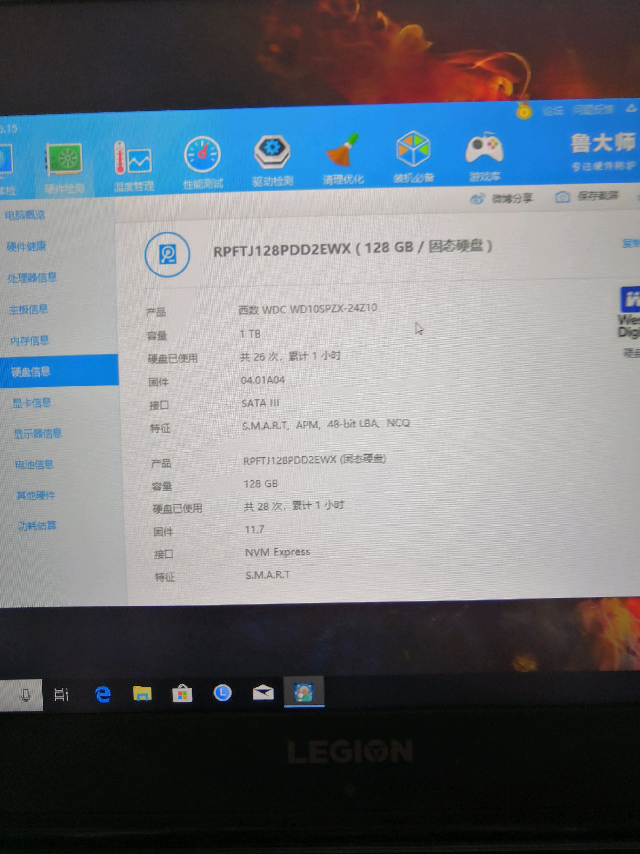Open the 硬件检测 hardware detection tab
This screenshot has height=854, width=640.
(64, 168)
